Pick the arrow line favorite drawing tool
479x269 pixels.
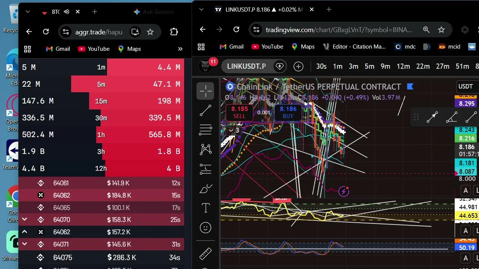432,117
